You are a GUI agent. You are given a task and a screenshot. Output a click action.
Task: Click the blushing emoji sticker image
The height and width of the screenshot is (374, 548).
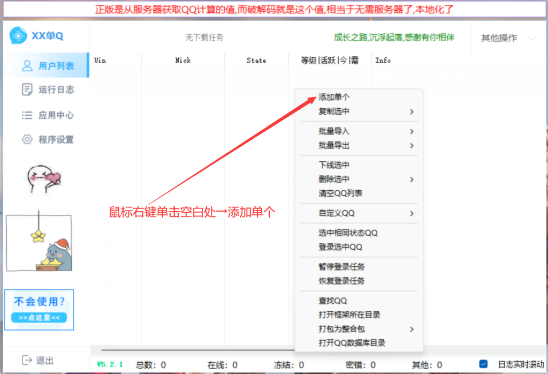(x=44, y=179)
